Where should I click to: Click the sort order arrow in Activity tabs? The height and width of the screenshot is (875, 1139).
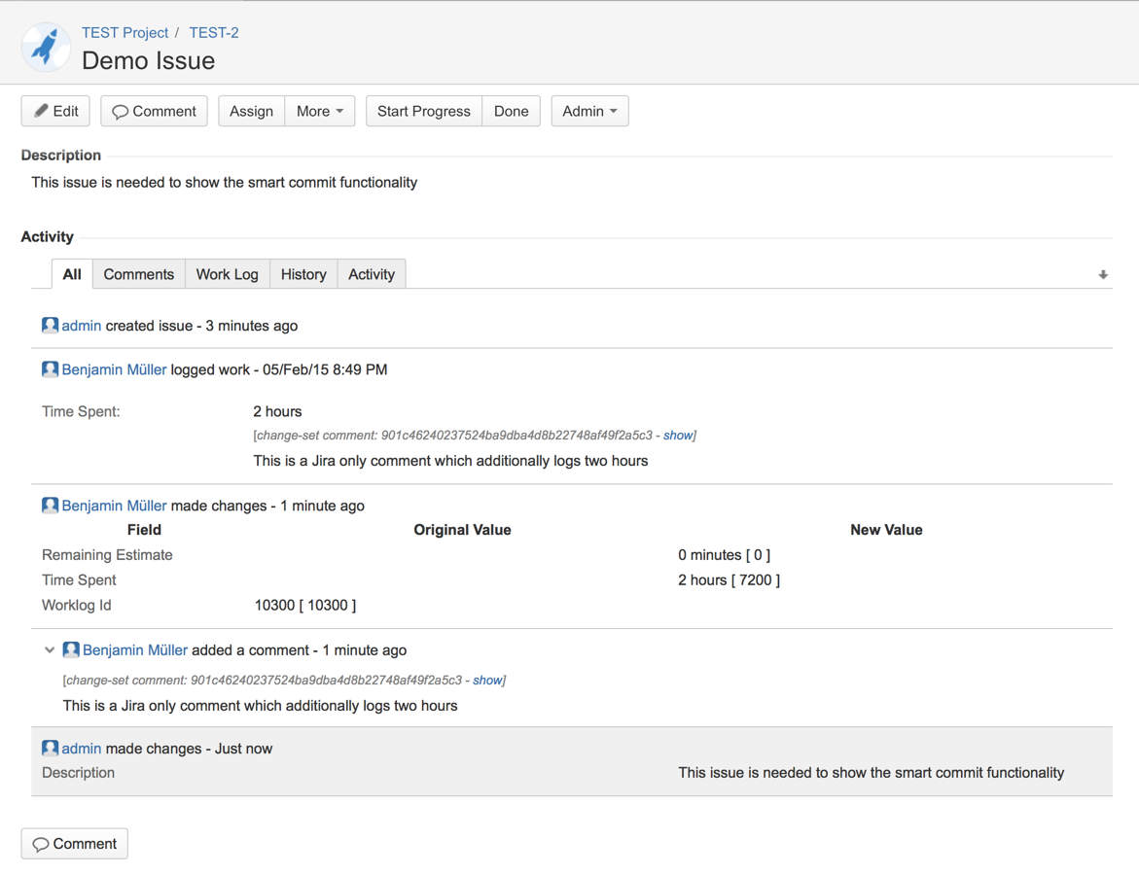[1103, 275]
